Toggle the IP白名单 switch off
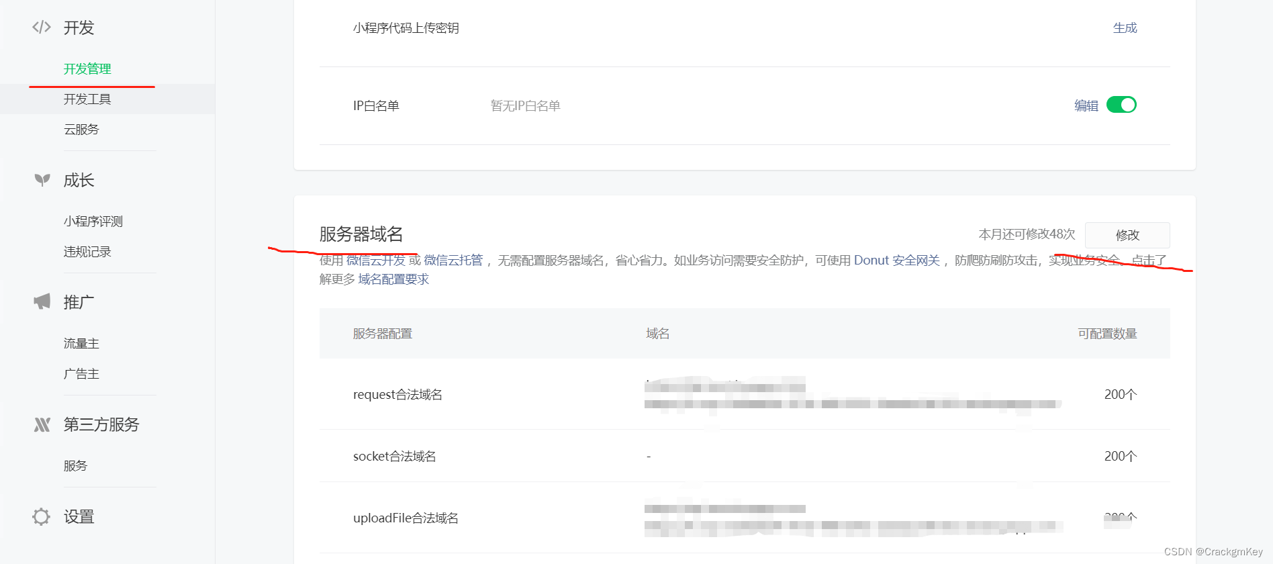This screenshot has height=564, width=1273. point(1121,105)
